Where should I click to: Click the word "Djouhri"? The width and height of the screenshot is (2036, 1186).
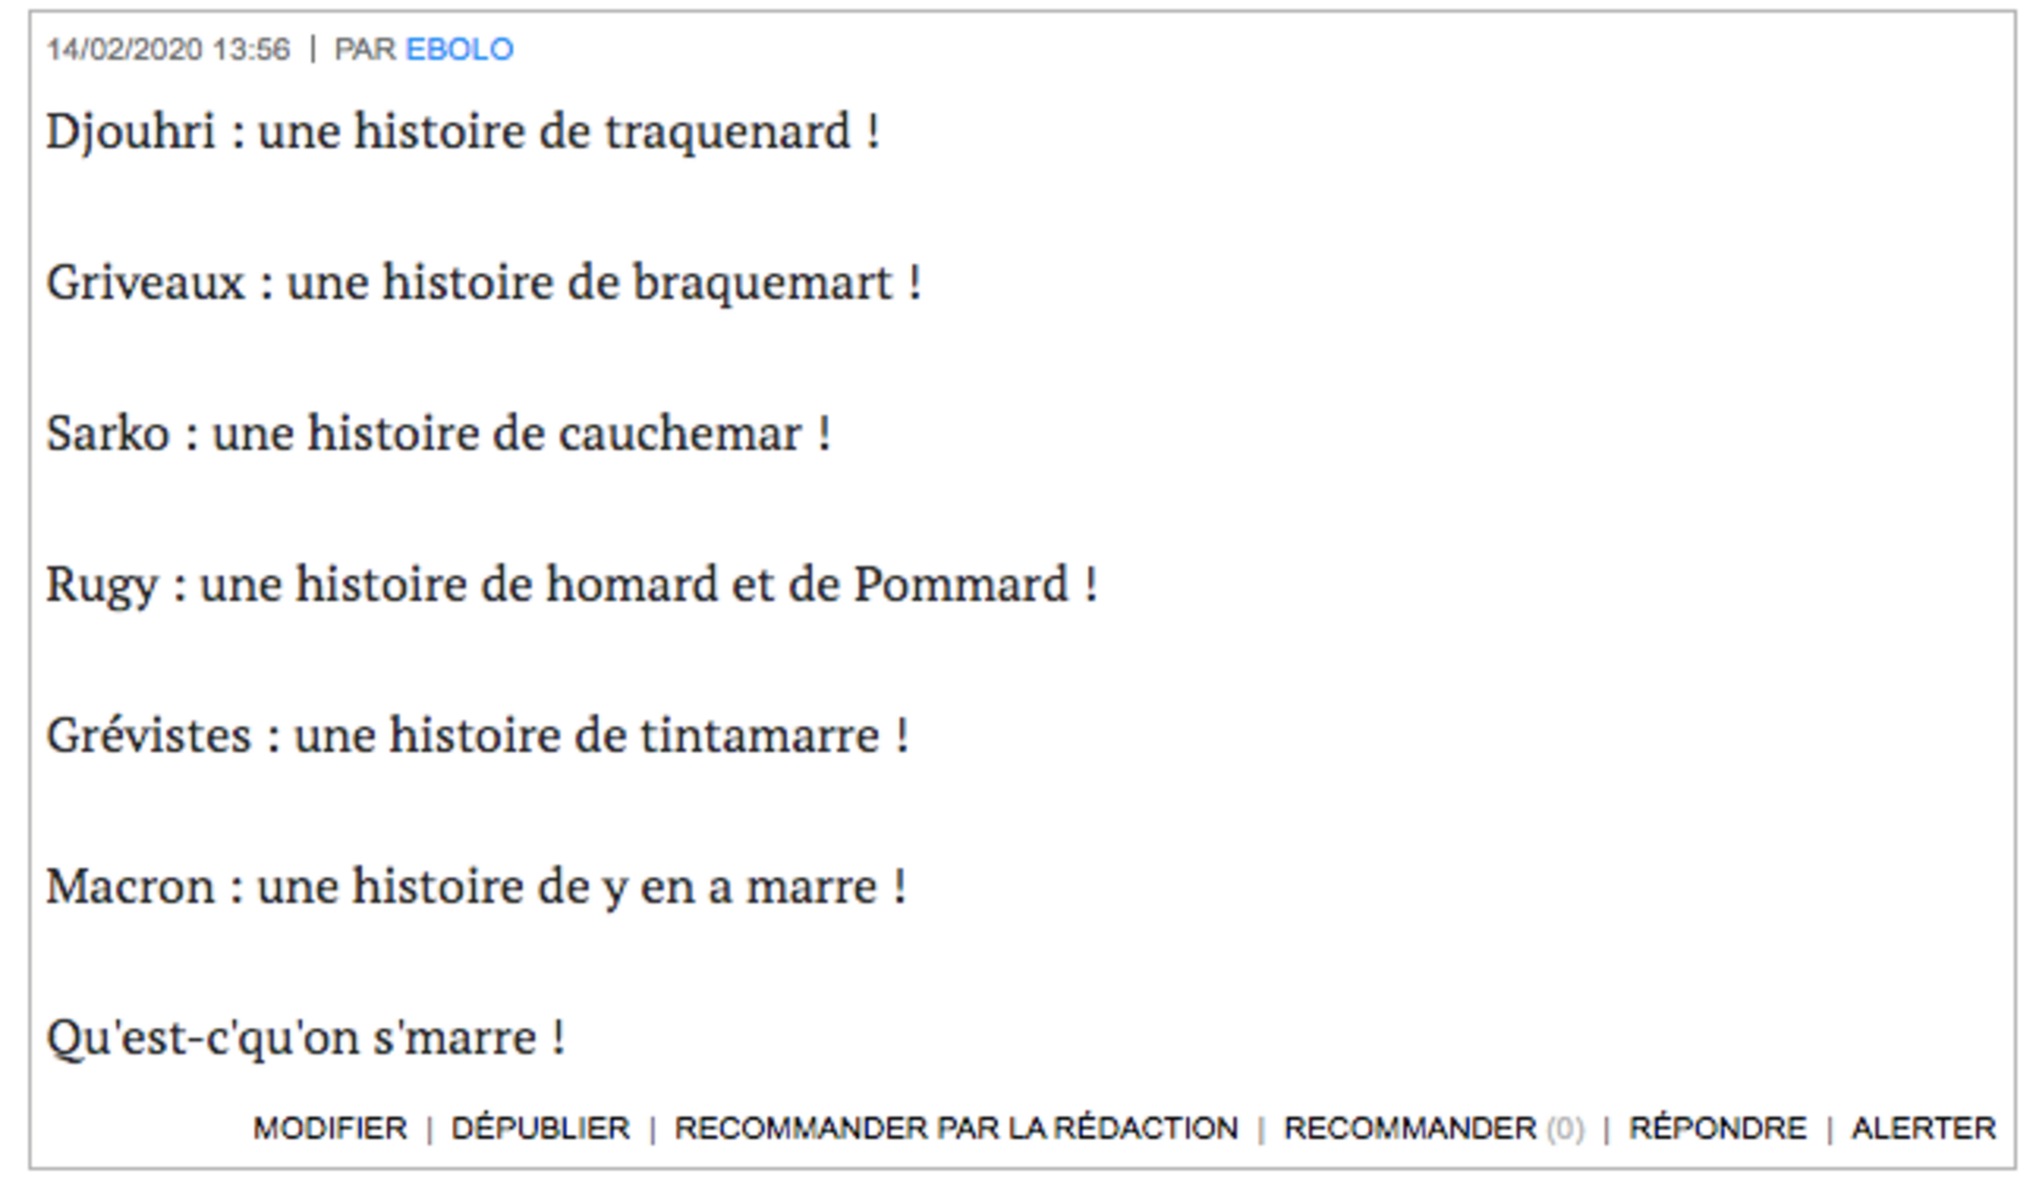click(130, 131)
